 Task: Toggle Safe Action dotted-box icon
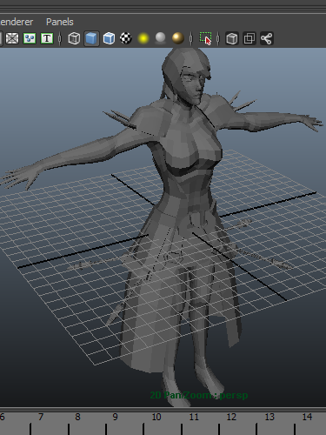(30, 38)
